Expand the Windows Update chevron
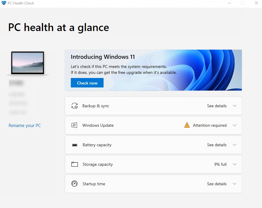Viewport: 262px width, 208px height. 235,125
